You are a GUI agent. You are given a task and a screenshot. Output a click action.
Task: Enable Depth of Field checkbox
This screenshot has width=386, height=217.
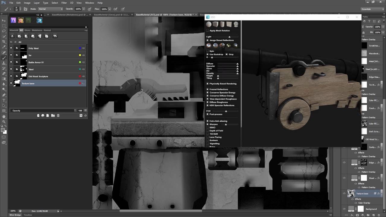(x=207, y=131)
